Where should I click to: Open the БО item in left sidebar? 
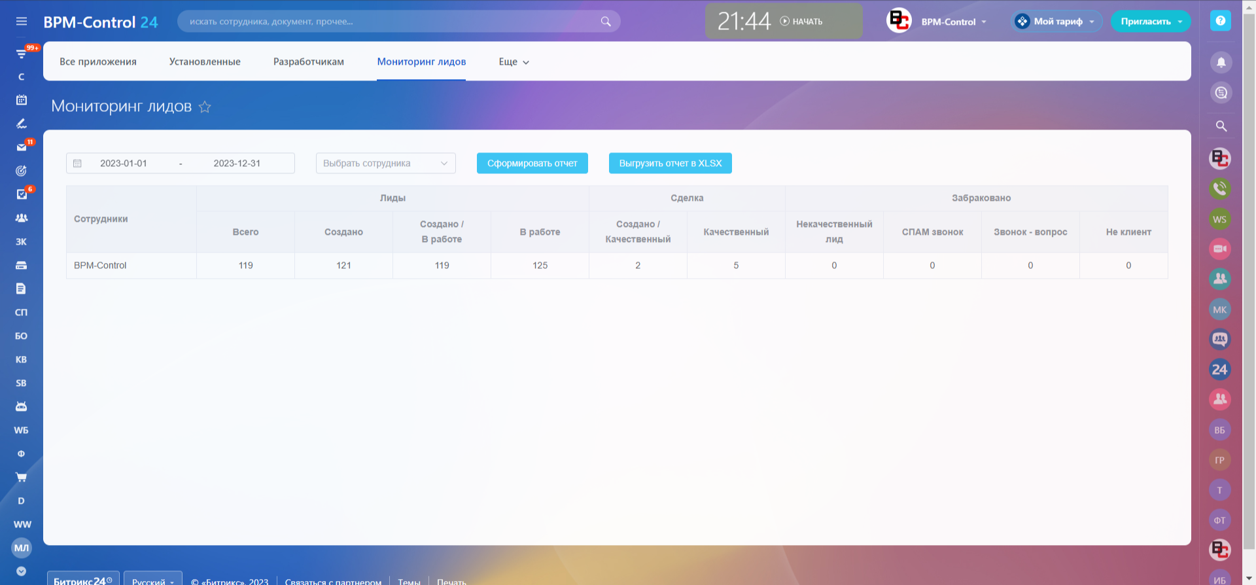click(22, 336)
